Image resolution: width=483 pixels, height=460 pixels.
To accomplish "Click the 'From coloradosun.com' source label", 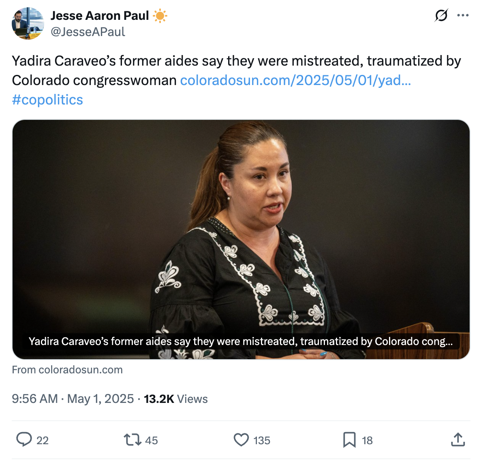I will coord(67,369).
